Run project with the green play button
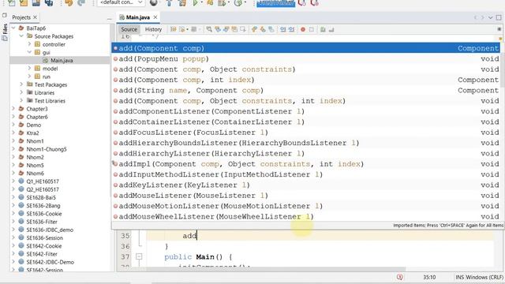 [195, 3]
